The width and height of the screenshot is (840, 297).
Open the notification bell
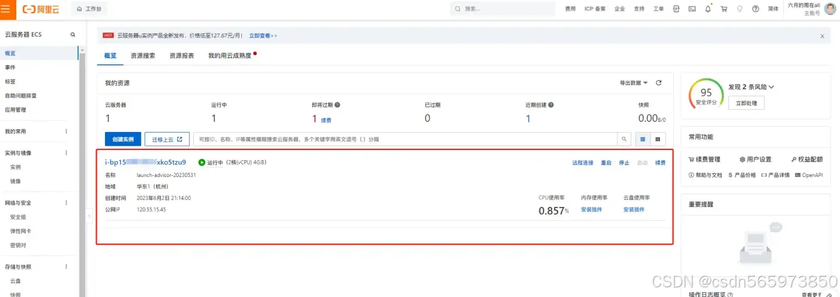click(708, 9)
